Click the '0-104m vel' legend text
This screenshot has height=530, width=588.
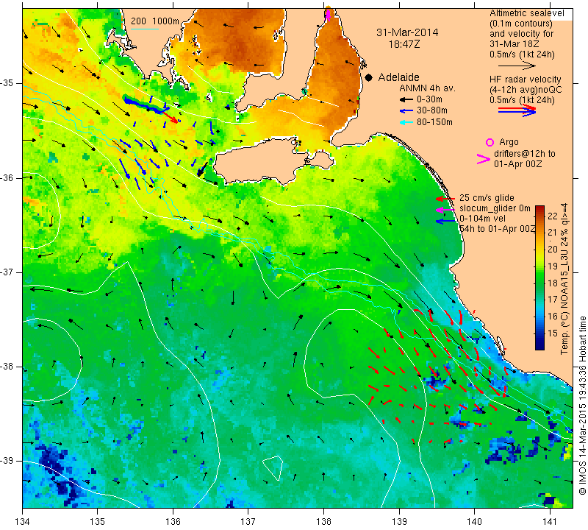(x=482, y=219)
